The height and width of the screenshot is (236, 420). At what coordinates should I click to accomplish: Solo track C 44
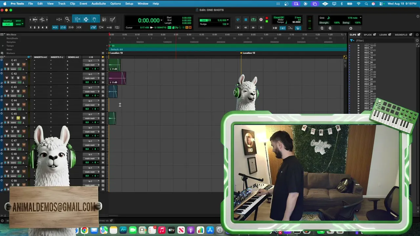click(x=18, y=105)
